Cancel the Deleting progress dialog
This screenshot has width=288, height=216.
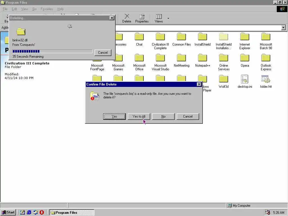coord(103,53)
